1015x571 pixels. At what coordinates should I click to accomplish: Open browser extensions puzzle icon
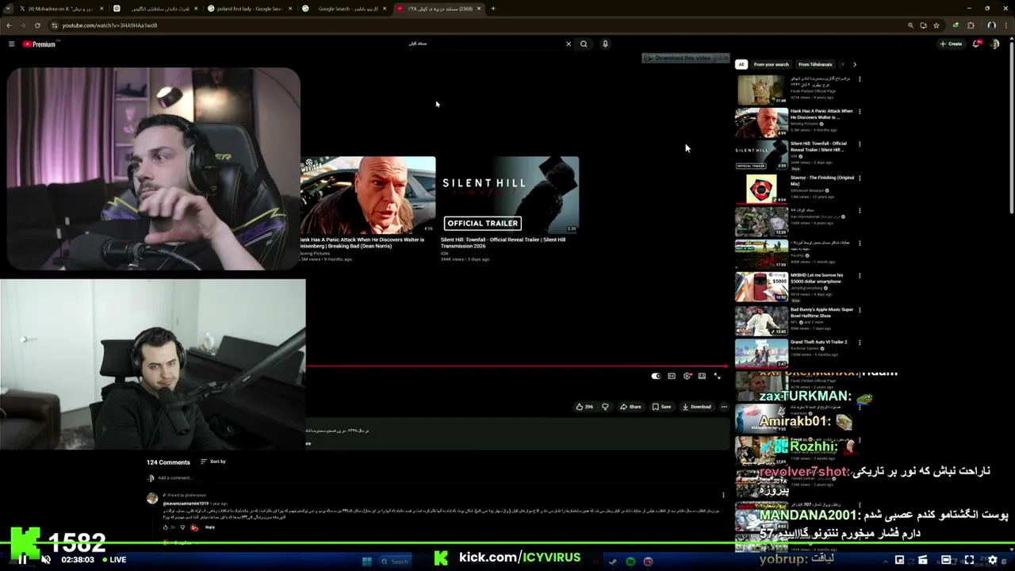[971, 25]
